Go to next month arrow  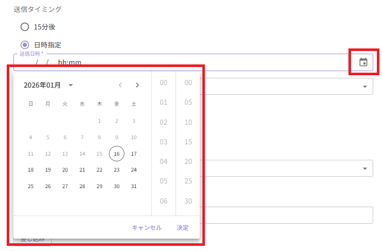(137, 85)
